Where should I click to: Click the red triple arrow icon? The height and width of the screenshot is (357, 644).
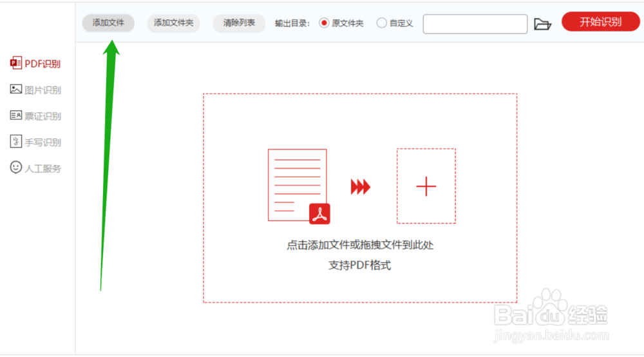click(361, 187)
